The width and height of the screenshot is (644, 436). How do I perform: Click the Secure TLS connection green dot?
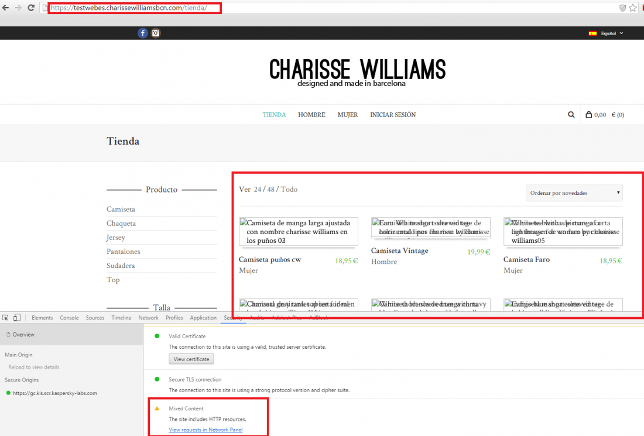[x=157, y=379]
